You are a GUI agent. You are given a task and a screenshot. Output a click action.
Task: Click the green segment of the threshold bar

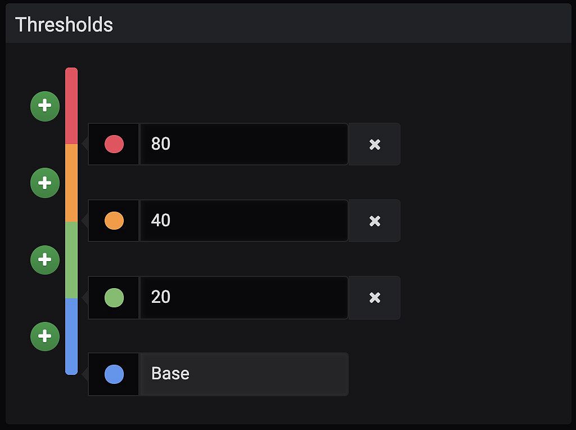click(71, 259)
